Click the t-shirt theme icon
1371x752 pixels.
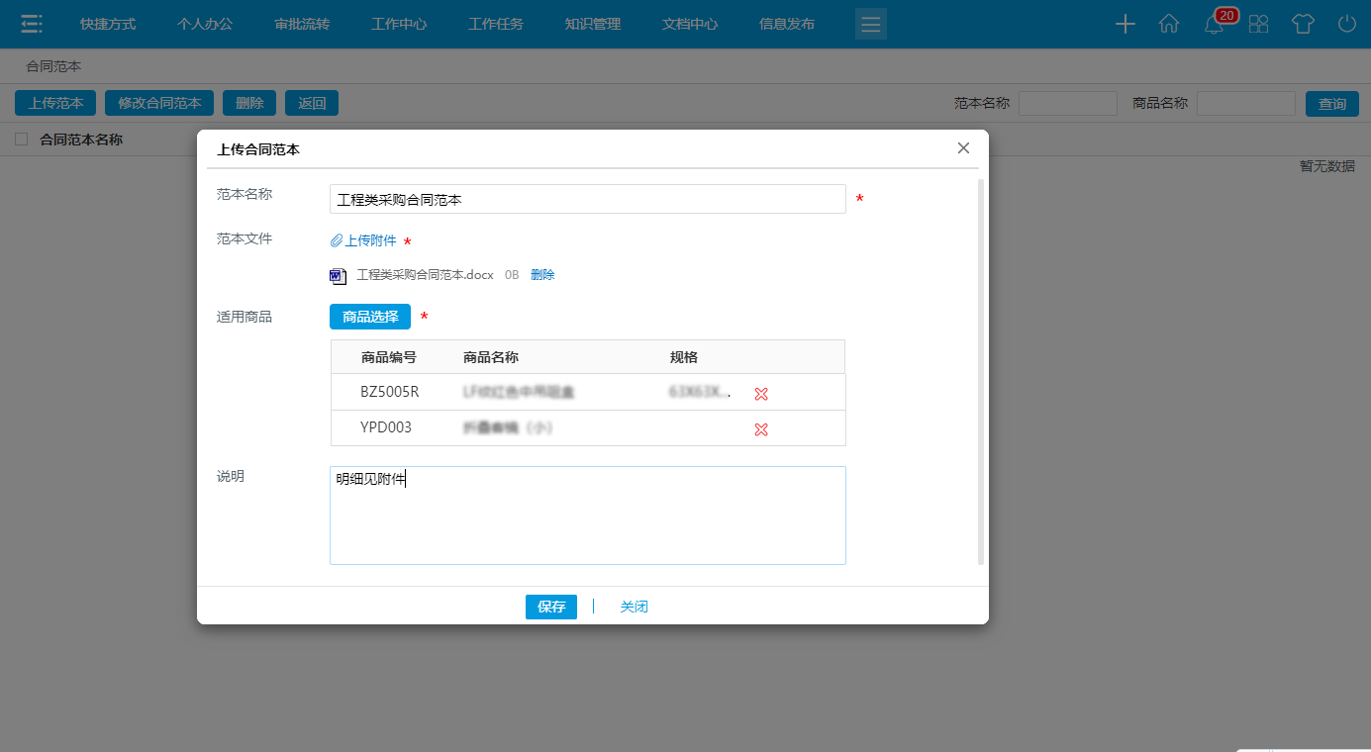1303,24
